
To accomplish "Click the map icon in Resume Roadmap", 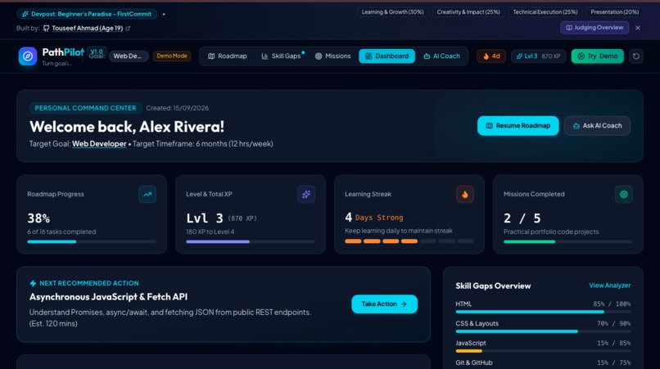I will pos(489,126).
